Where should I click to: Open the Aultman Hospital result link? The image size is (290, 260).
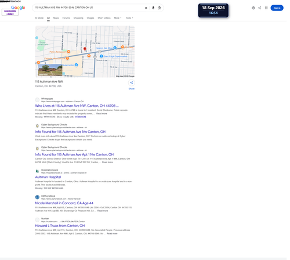coord(48,177)
